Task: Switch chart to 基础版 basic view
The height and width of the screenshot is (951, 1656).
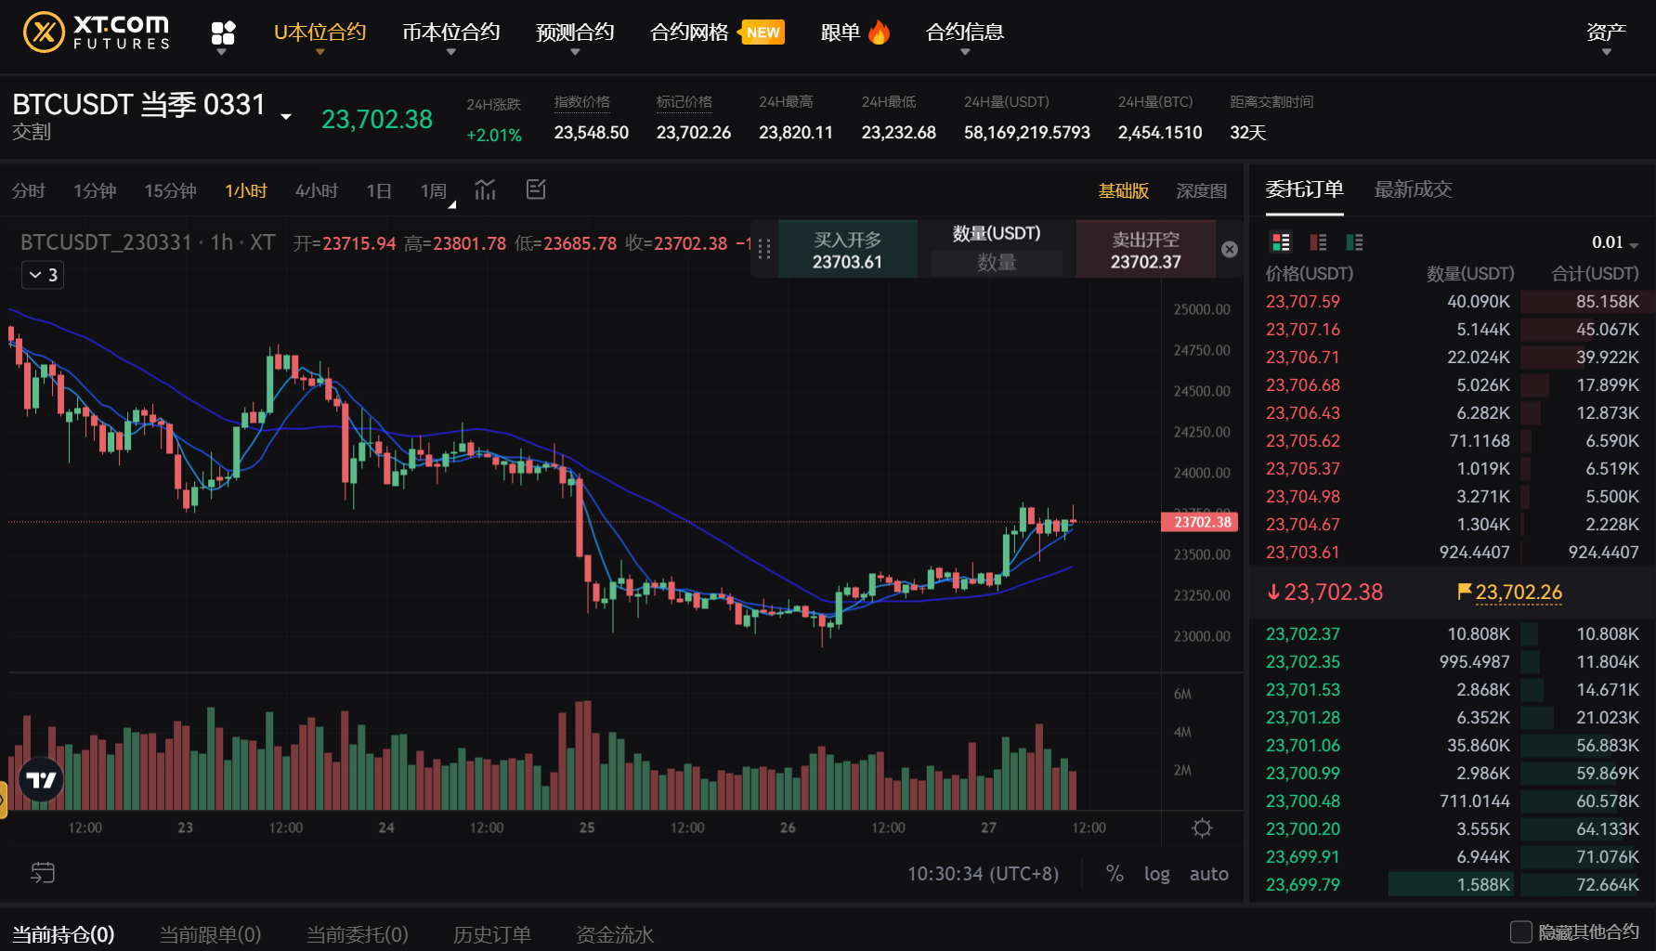Action: 1123,190
